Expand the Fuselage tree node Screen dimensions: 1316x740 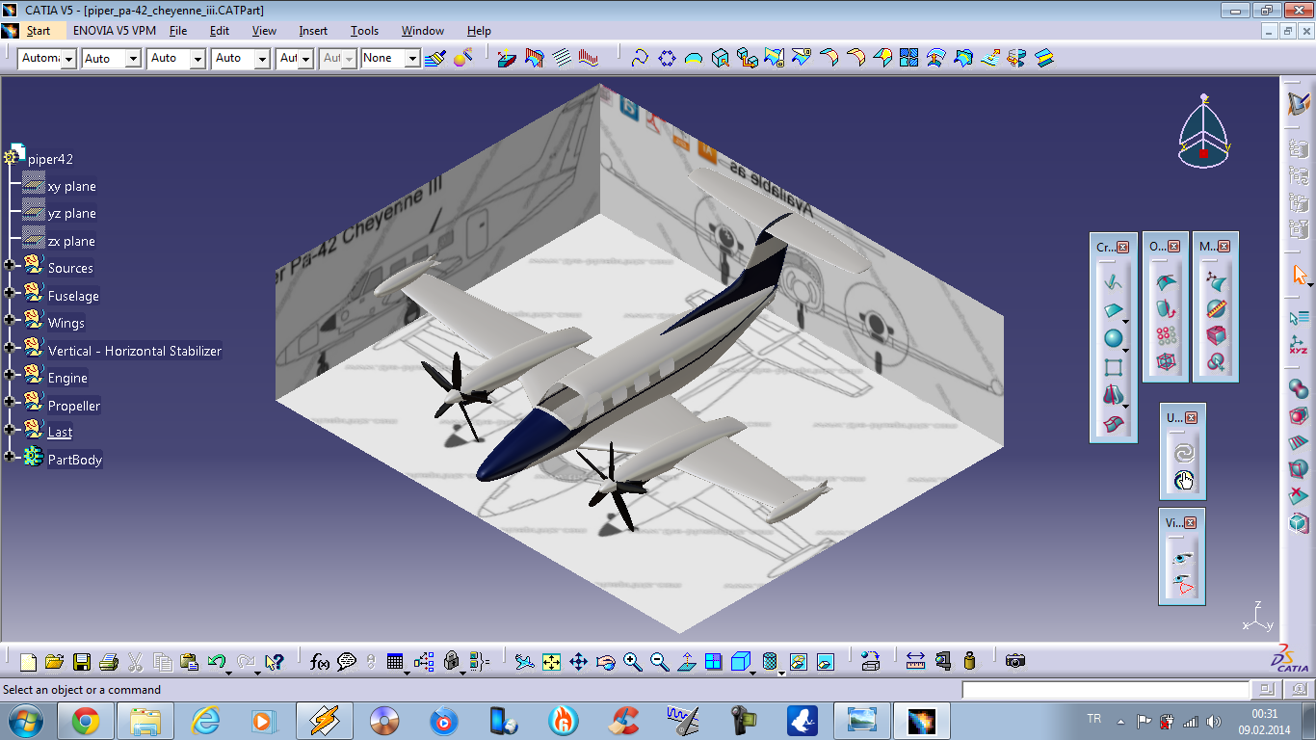coord(10,292)
